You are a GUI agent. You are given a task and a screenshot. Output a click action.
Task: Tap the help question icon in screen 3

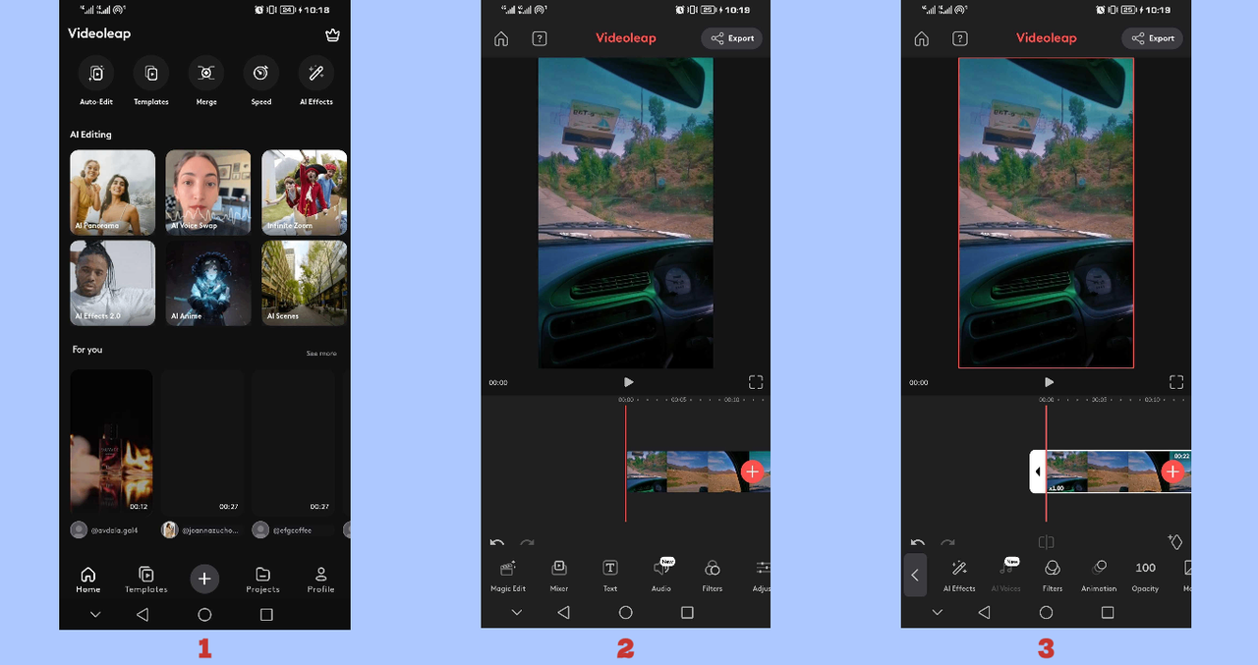tap(960, 39)
